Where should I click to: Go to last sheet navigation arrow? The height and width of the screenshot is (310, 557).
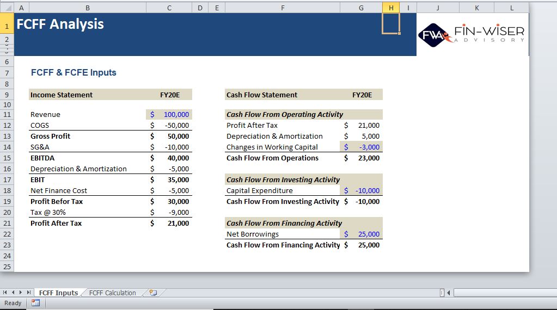point(29,292)
